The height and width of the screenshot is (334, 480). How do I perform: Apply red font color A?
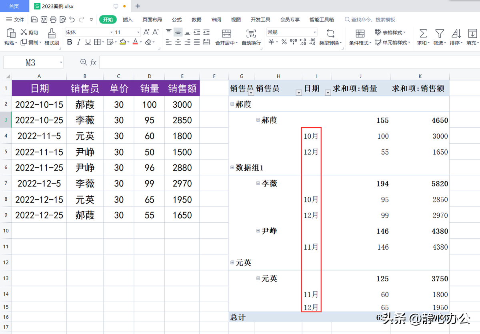click(x=135, y=42)
